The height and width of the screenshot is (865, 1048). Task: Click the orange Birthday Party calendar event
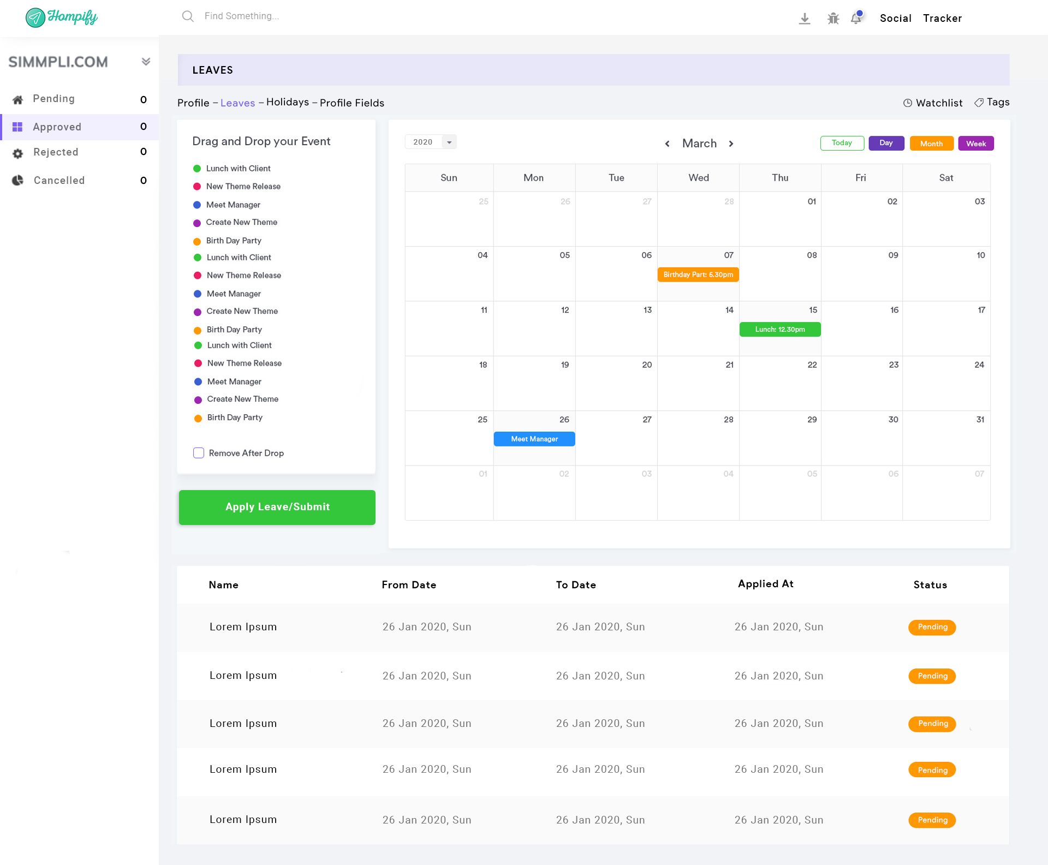tap(698, 275)
